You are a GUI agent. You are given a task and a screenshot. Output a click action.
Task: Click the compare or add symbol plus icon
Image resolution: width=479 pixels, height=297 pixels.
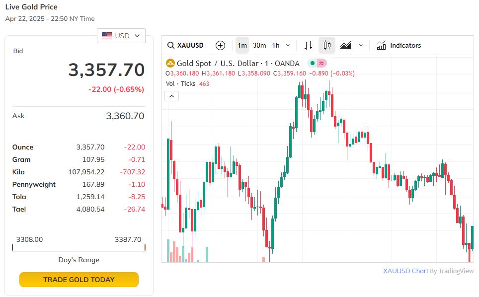(x=220, y=45)
